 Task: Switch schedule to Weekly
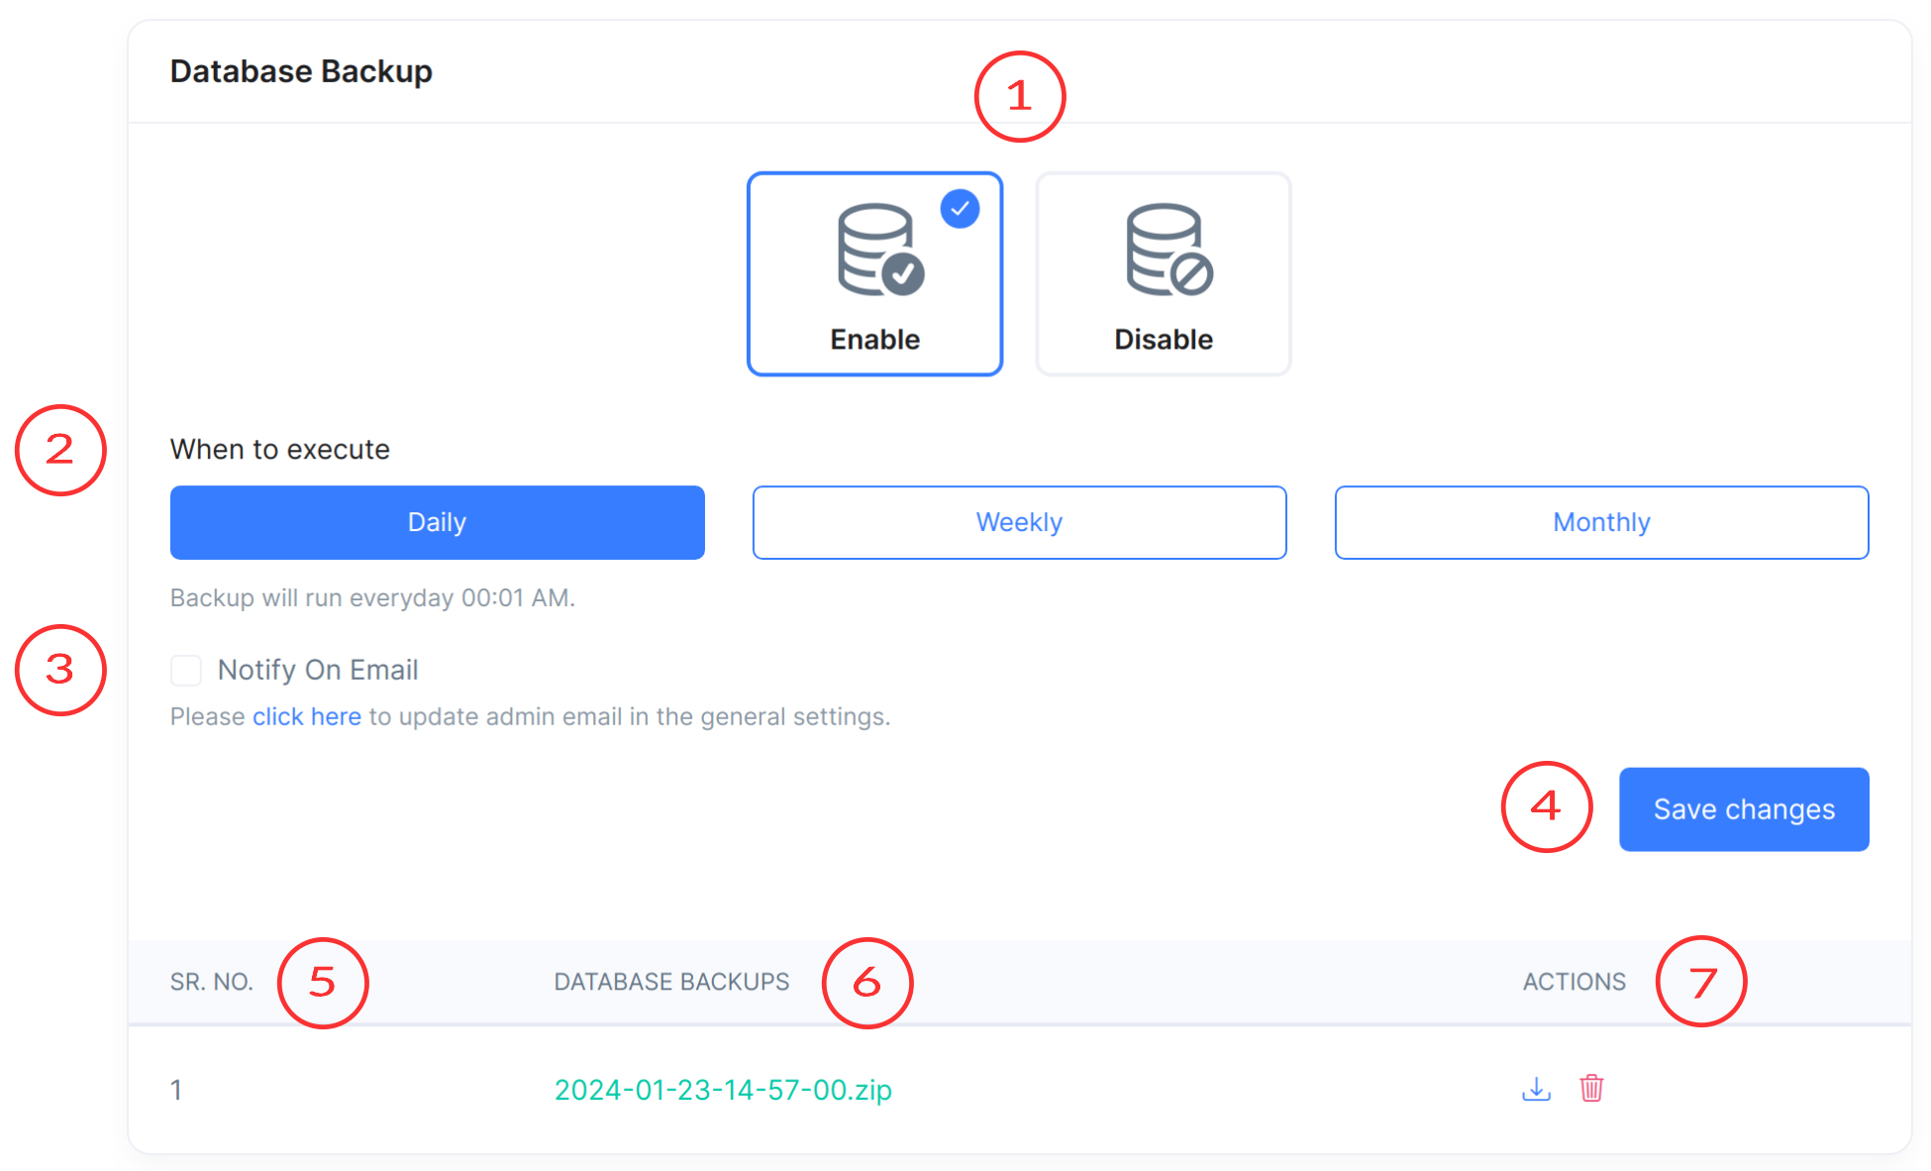[x=1019, y=522]
